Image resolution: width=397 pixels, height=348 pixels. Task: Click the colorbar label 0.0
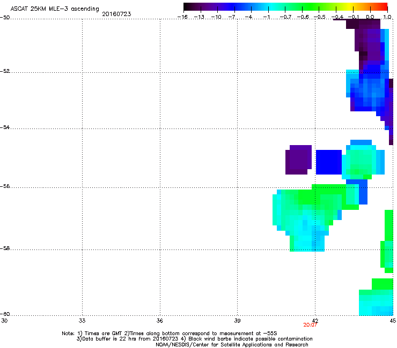[370, 17]
